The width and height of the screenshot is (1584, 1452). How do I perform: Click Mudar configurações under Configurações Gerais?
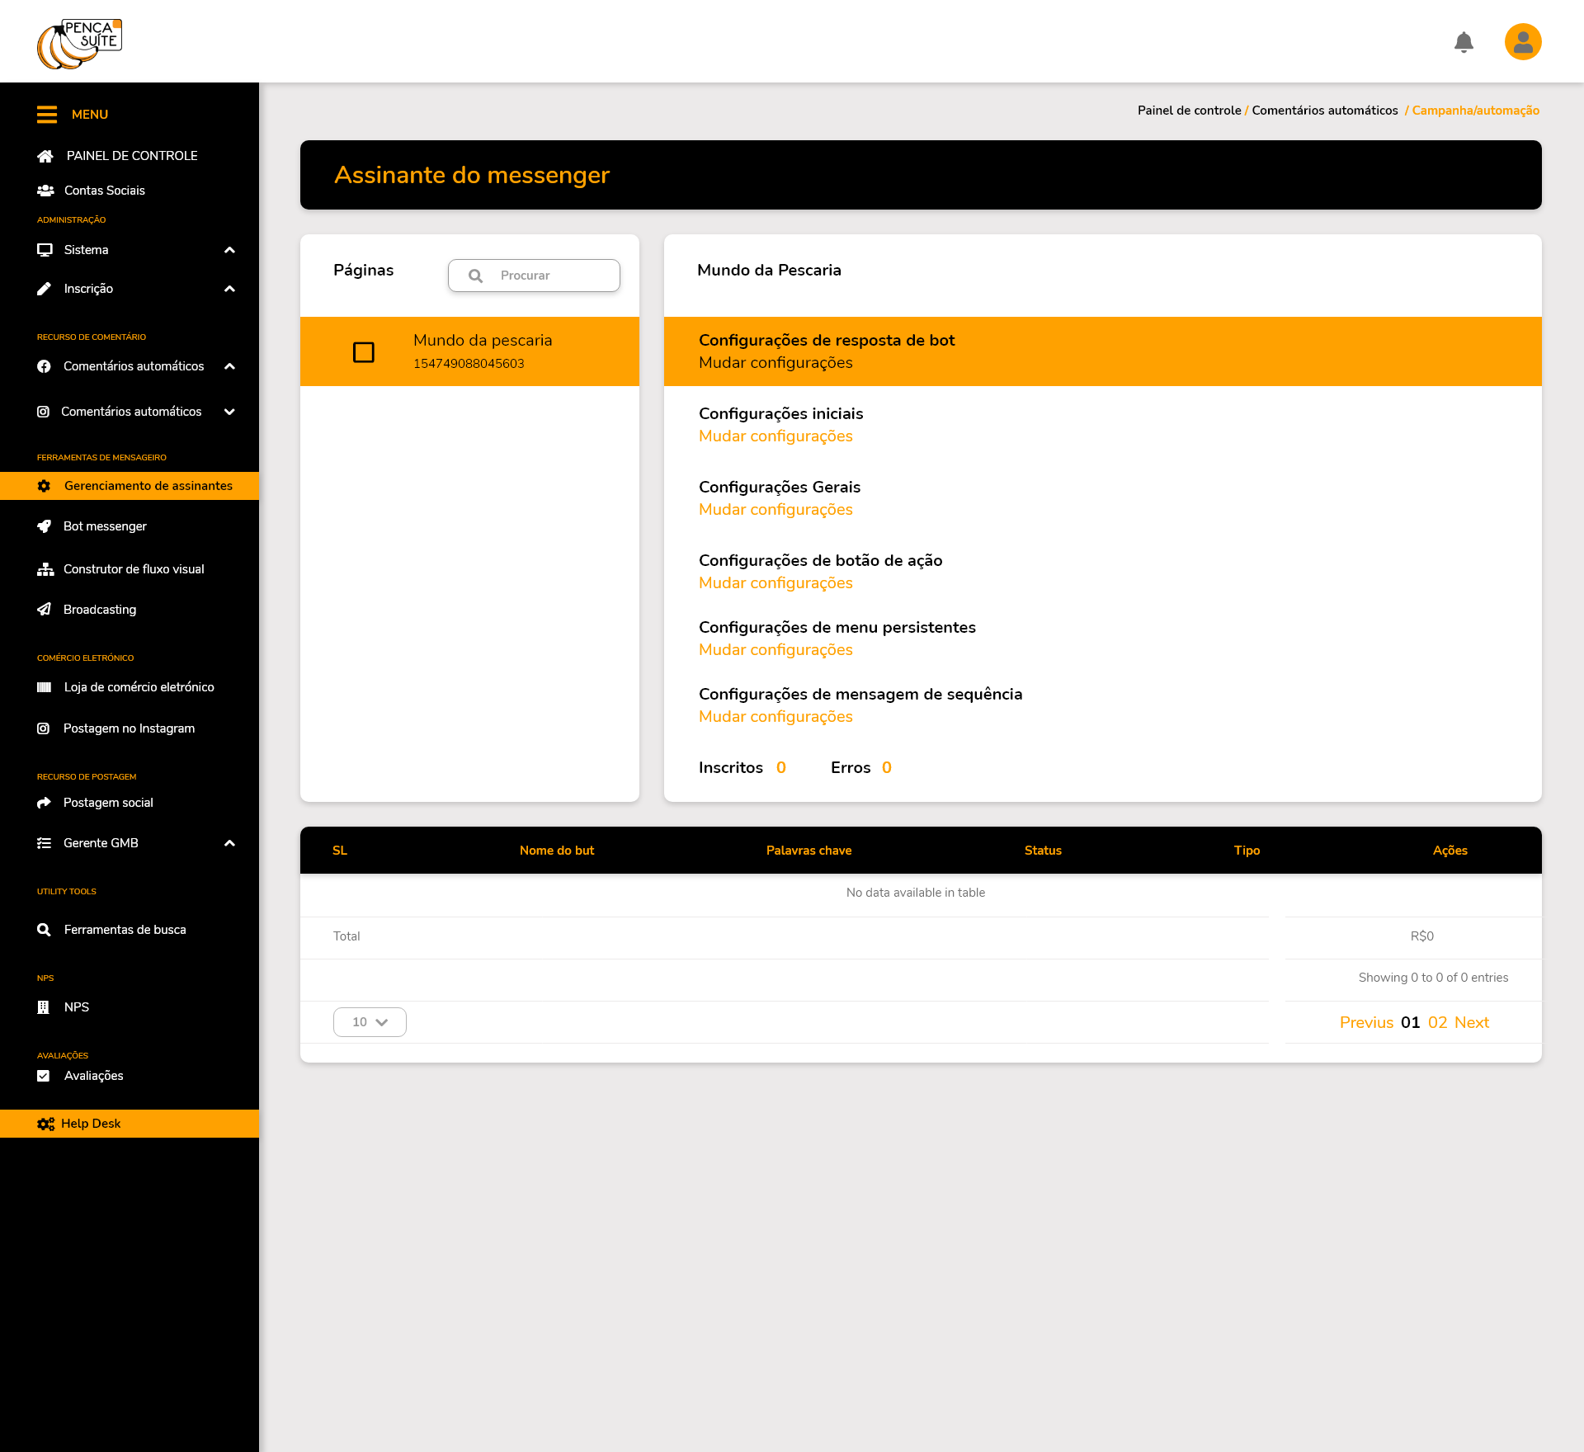click(775, 510)
